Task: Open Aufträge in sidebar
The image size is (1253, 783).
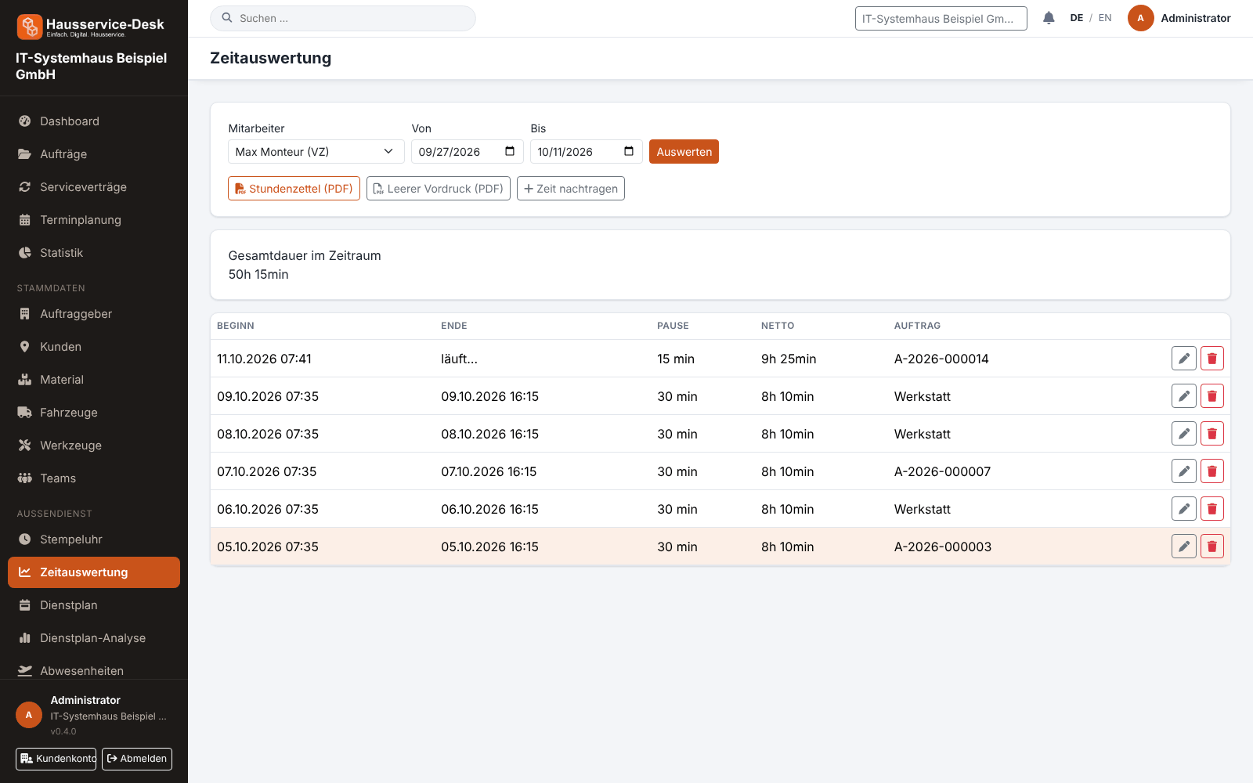Action: 94,154
